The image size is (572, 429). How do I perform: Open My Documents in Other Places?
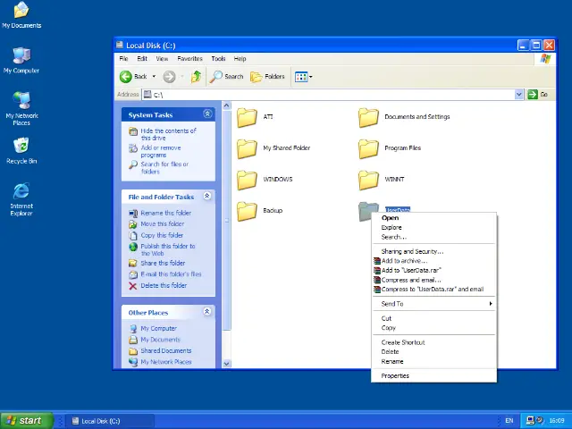click(x=160, y=340)
